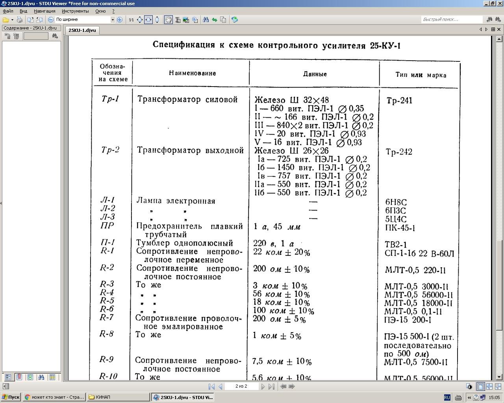This screenshot has width=504, height=403.
Task: Click the zoom in plus button
Action: (120, 20)
